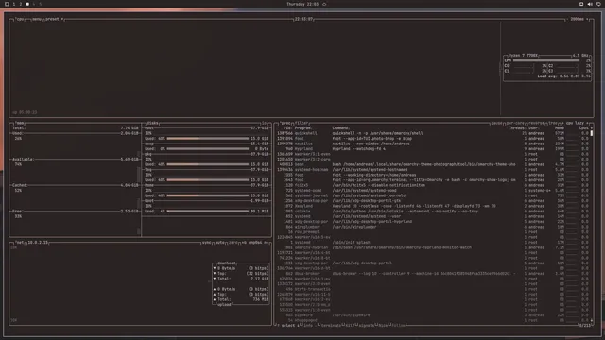Decrease update interval with minus before 2000ms
This screenshot has height=340, width=605.
tap(567, 19)
